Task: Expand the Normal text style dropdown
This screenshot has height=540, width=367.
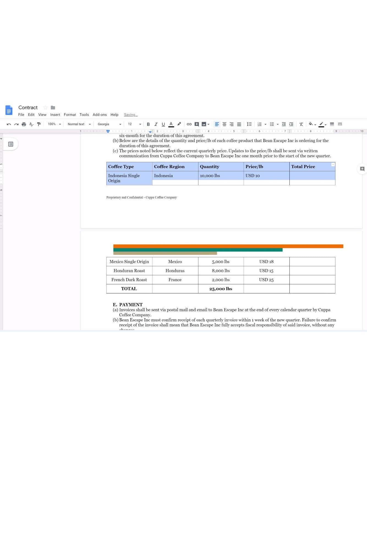Action: (x=79, y=124)
